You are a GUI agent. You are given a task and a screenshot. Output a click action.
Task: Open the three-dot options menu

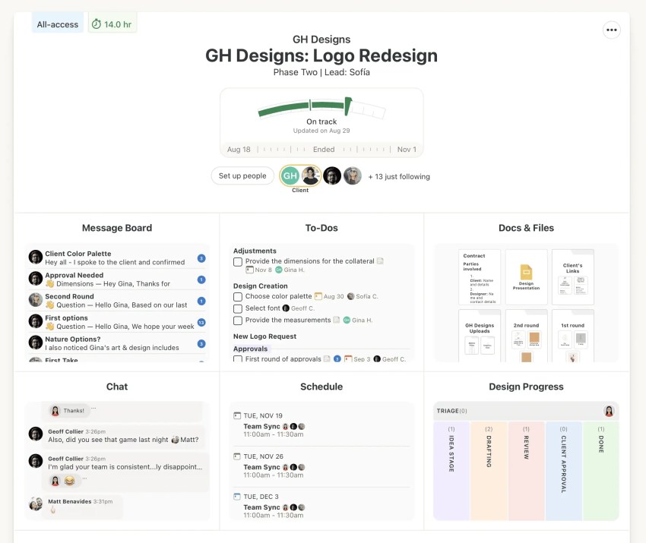coord(612,30)
